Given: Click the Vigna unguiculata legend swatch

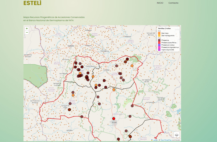Looking at the screenshot, I should pos(159,50).
